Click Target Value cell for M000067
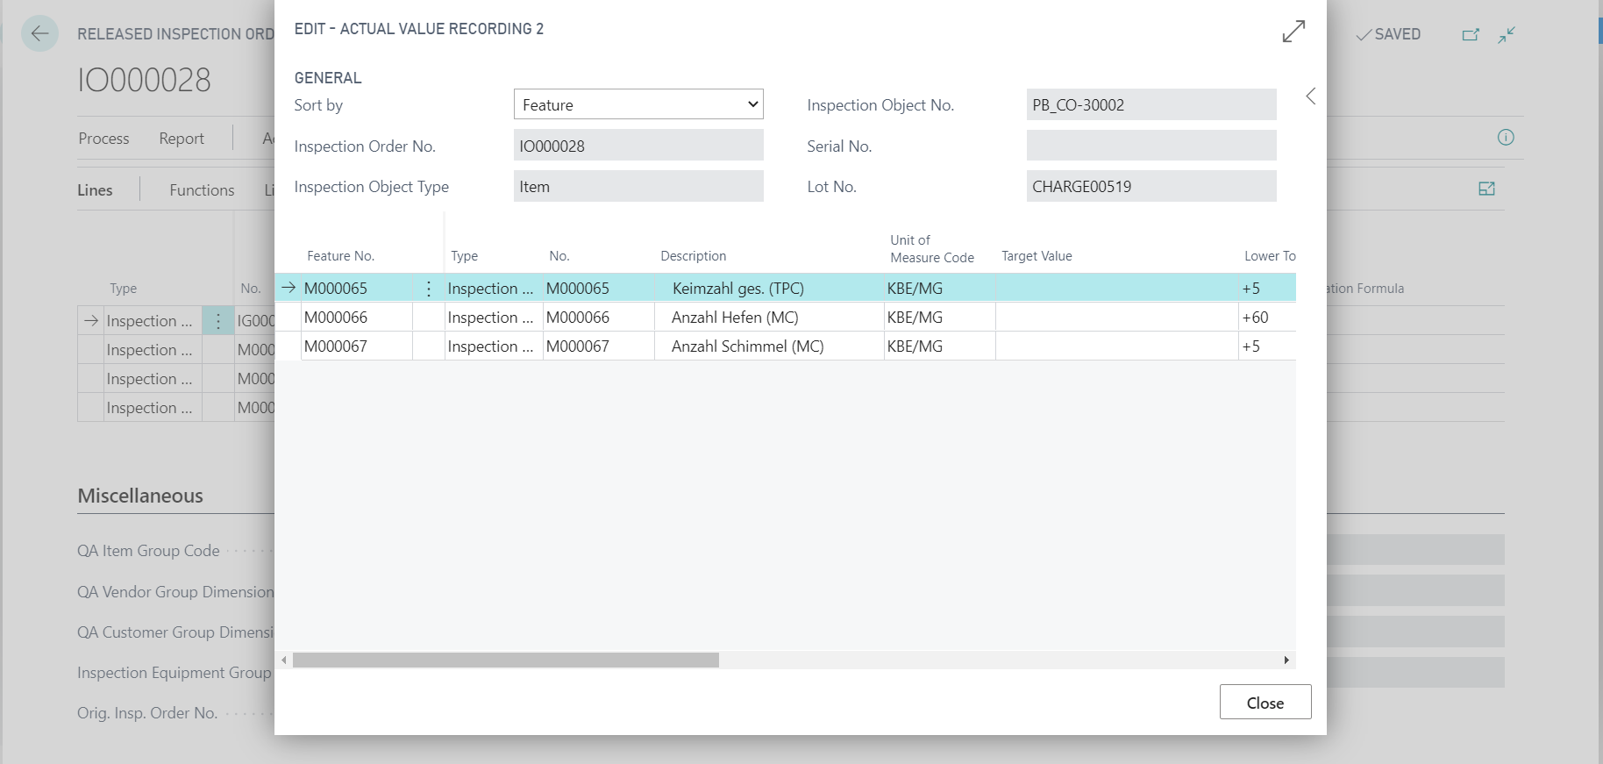Screen dimensions: 1603x764 [x=1116, y=346]
